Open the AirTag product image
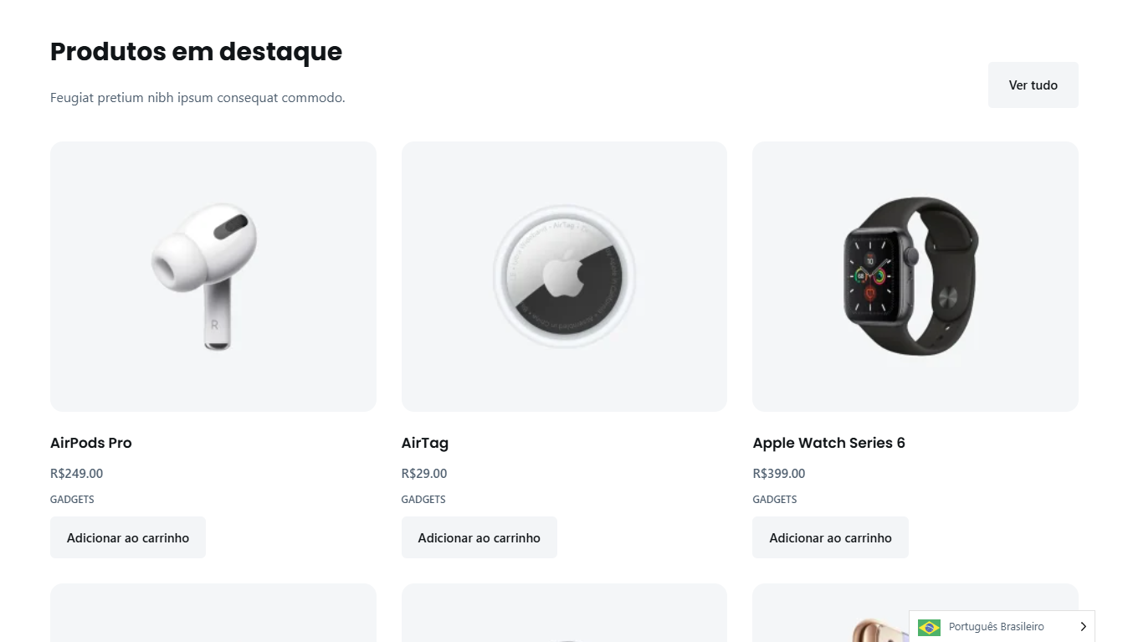The image size is (1128, 642). [x=564, y=276]
